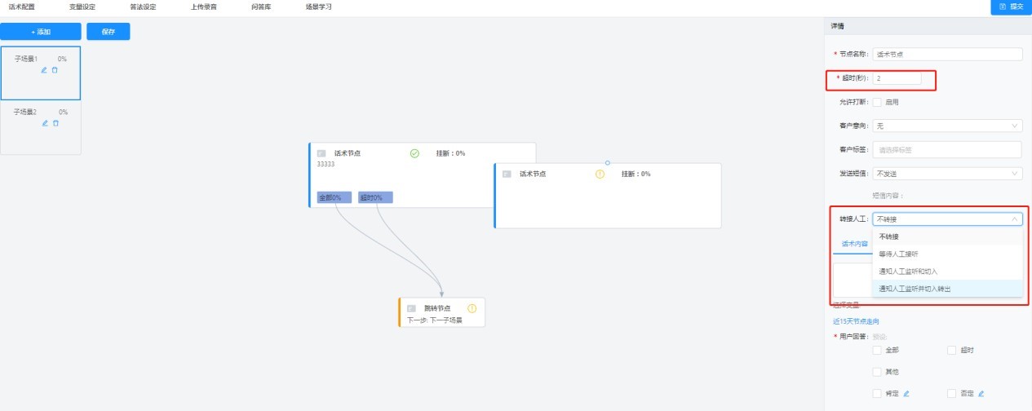Select 通知人工监听并切入转出 from the dropdown list
Screen dimensions: 1032x411
[915, 289]
